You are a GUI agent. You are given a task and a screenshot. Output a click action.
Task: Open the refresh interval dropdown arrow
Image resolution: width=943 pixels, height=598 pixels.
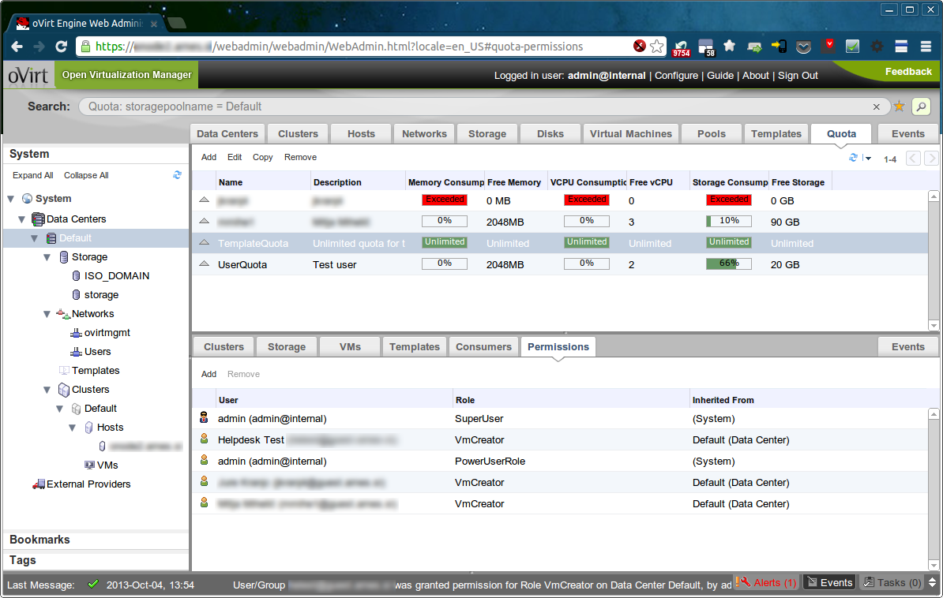(868, 159)
